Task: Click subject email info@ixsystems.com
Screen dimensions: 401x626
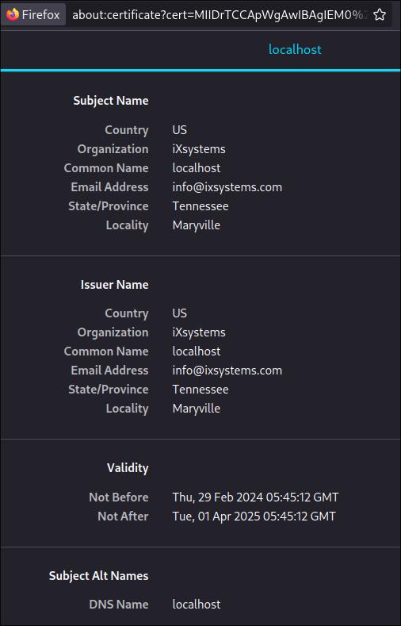Action: click(227, 187)
